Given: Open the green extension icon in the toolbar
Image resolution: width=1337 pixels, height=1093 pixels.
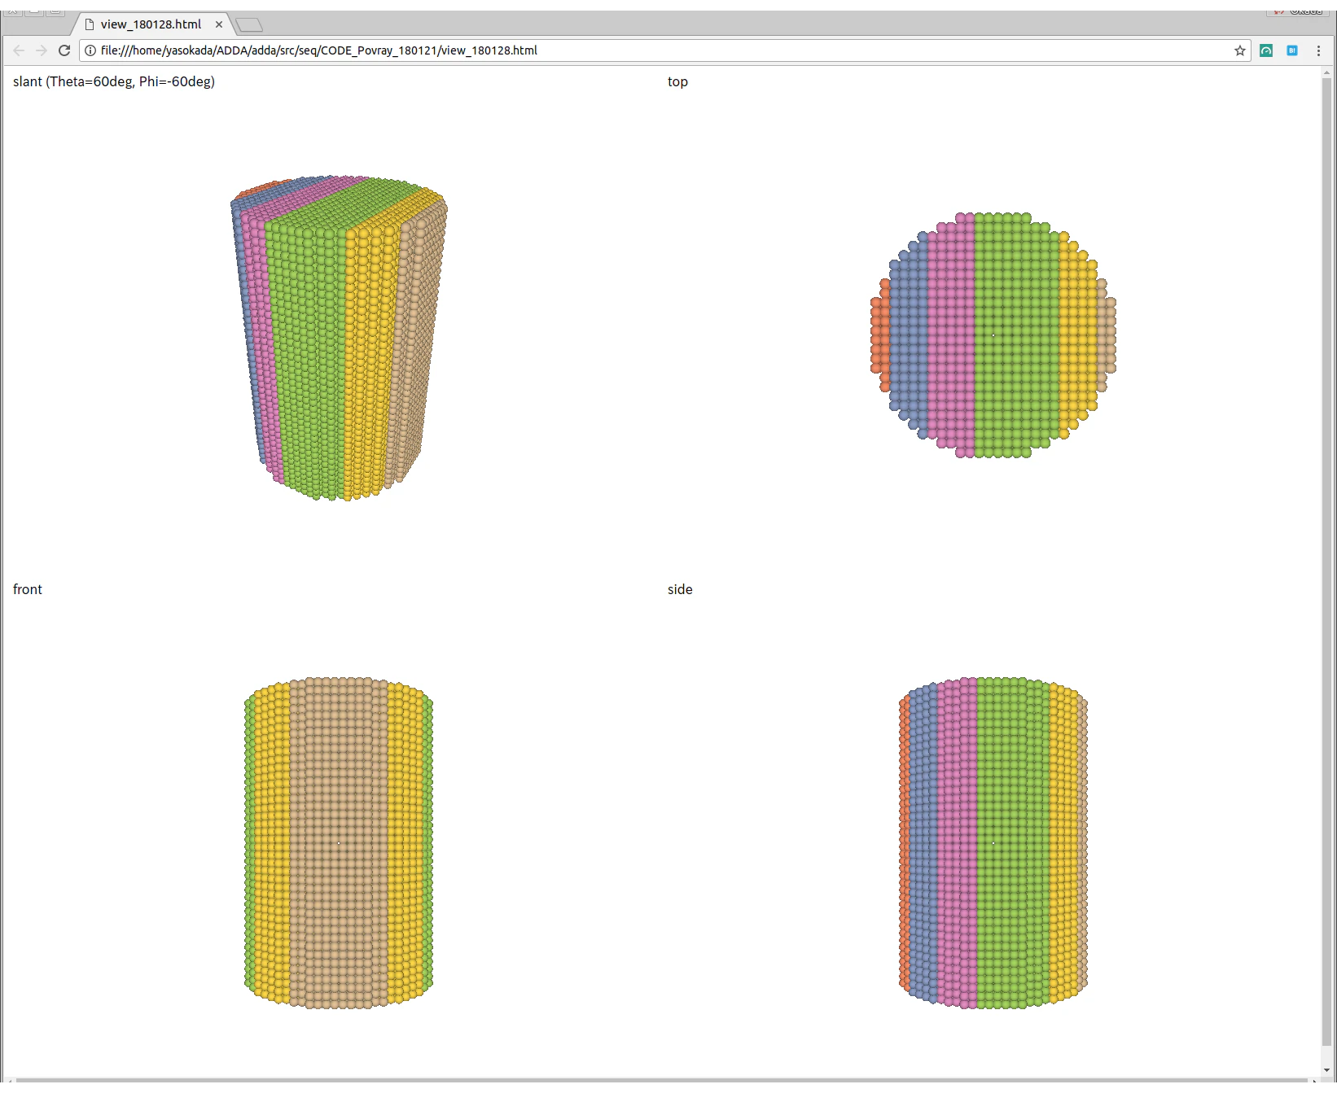Looking at the screenshot, I should (1266, 50).
